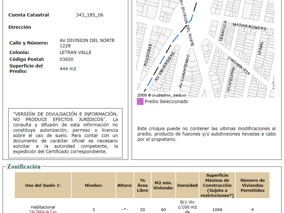Click the density cell B(1 Viv c/100 m2
This screenshot has height=213, width=284.
pos(187,207)
